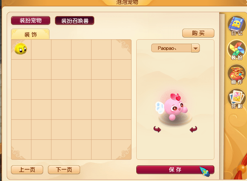The width and height of the screenshot is (247, 181).
Task: Switch to 装扮宠物 mode
Action: tap(31, 20)
